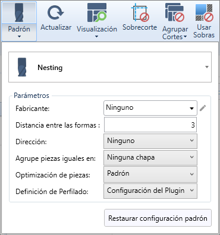Click the Actualizar refresh icon
220x235 pixels.
[x=56, y=13]
